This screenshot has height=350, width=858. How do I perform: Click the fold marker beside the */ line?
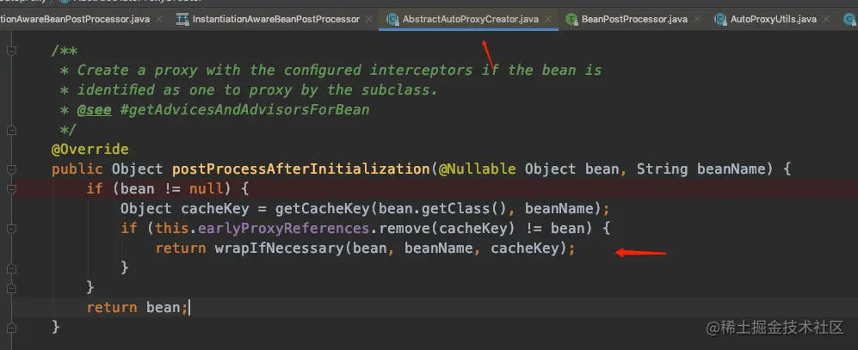pyautogui.click(x=11, y=130)
